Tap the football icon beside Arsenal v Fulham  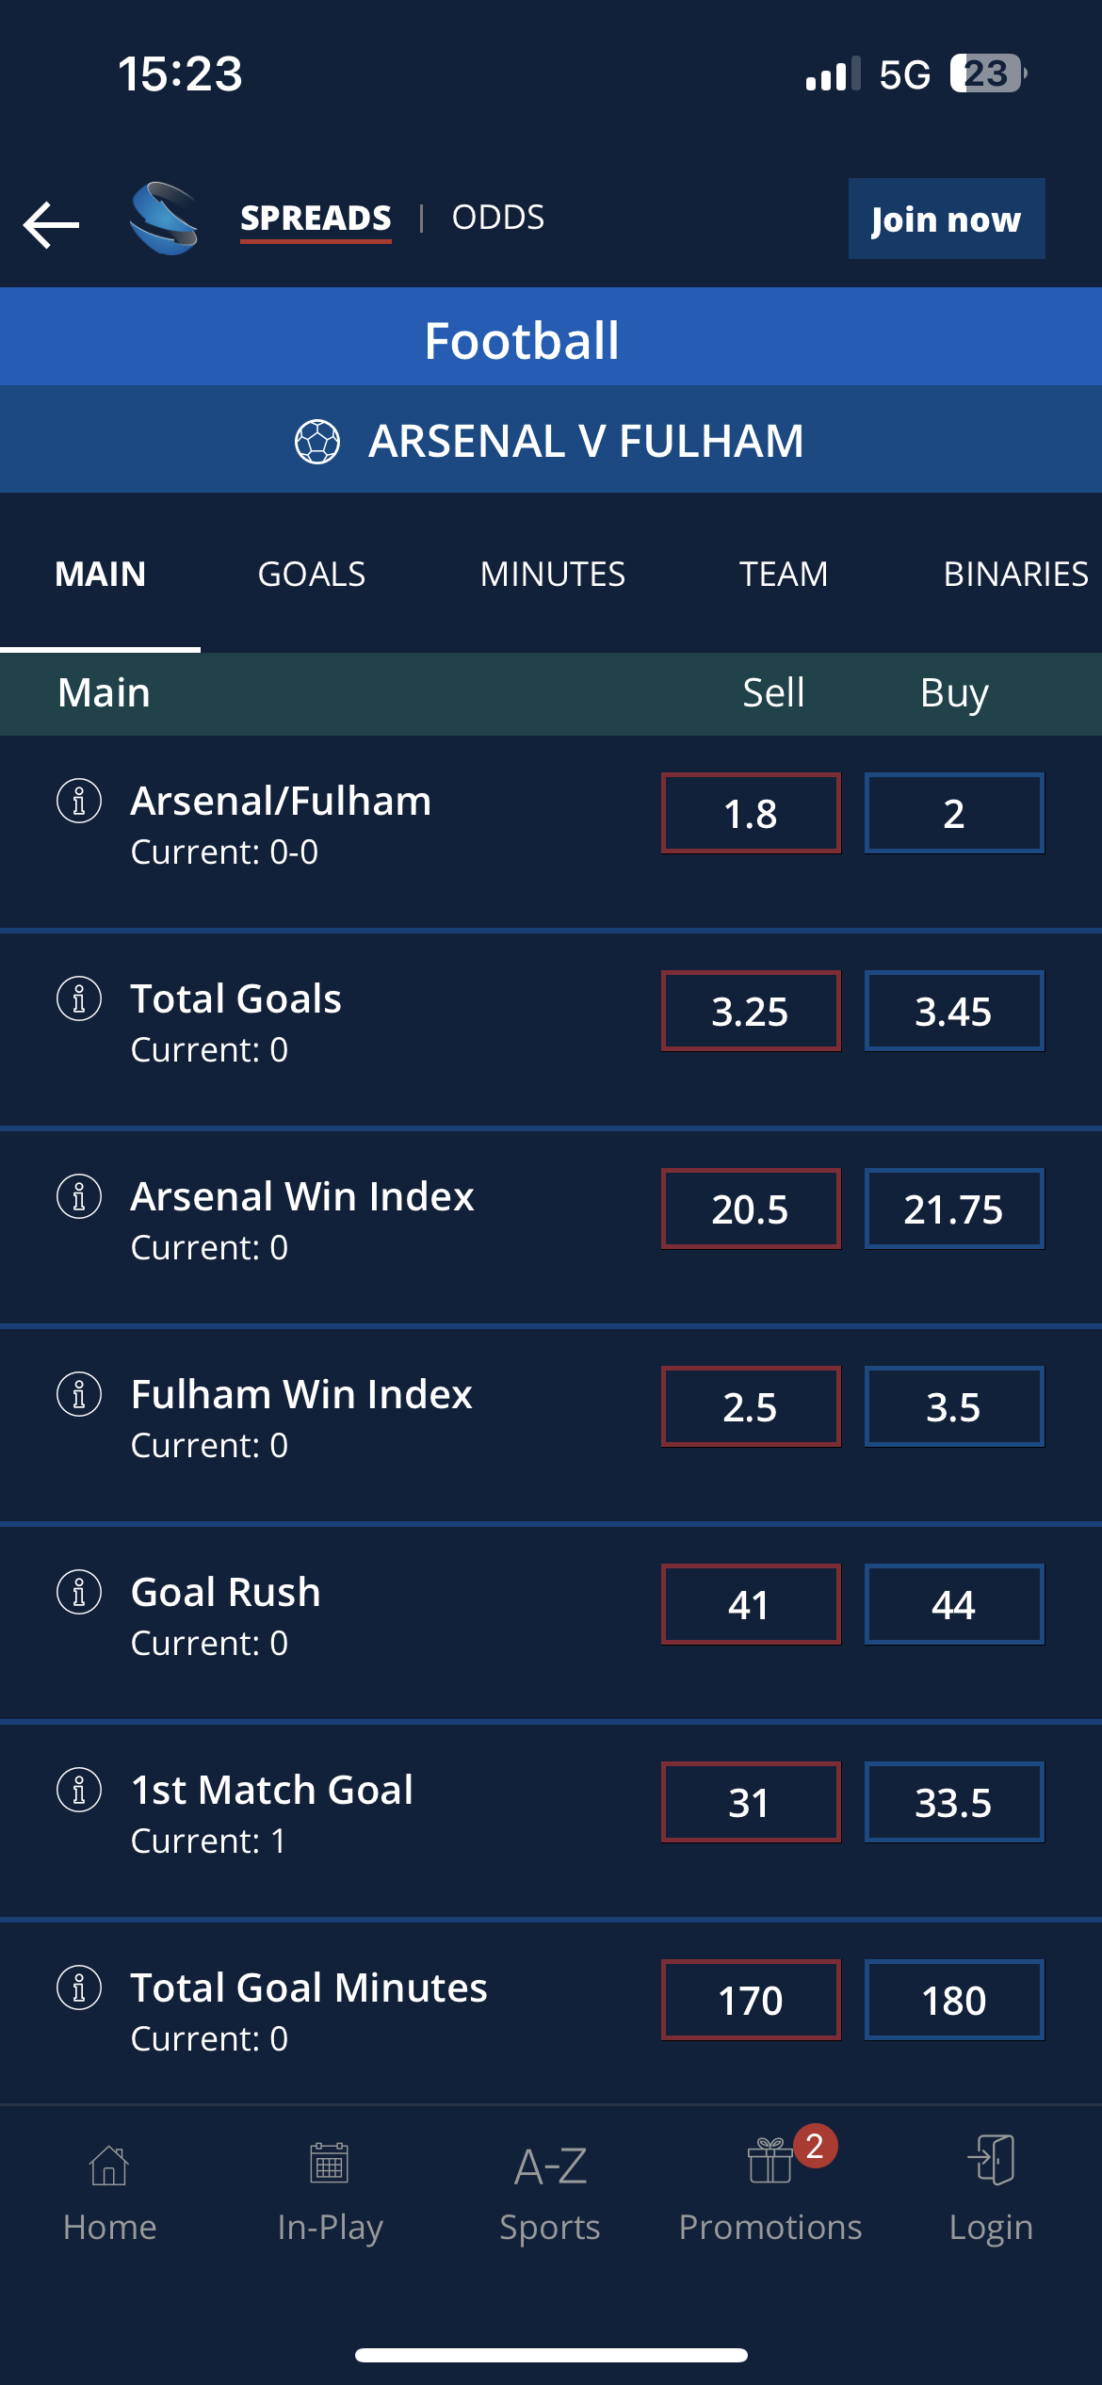tap(317, 440)
